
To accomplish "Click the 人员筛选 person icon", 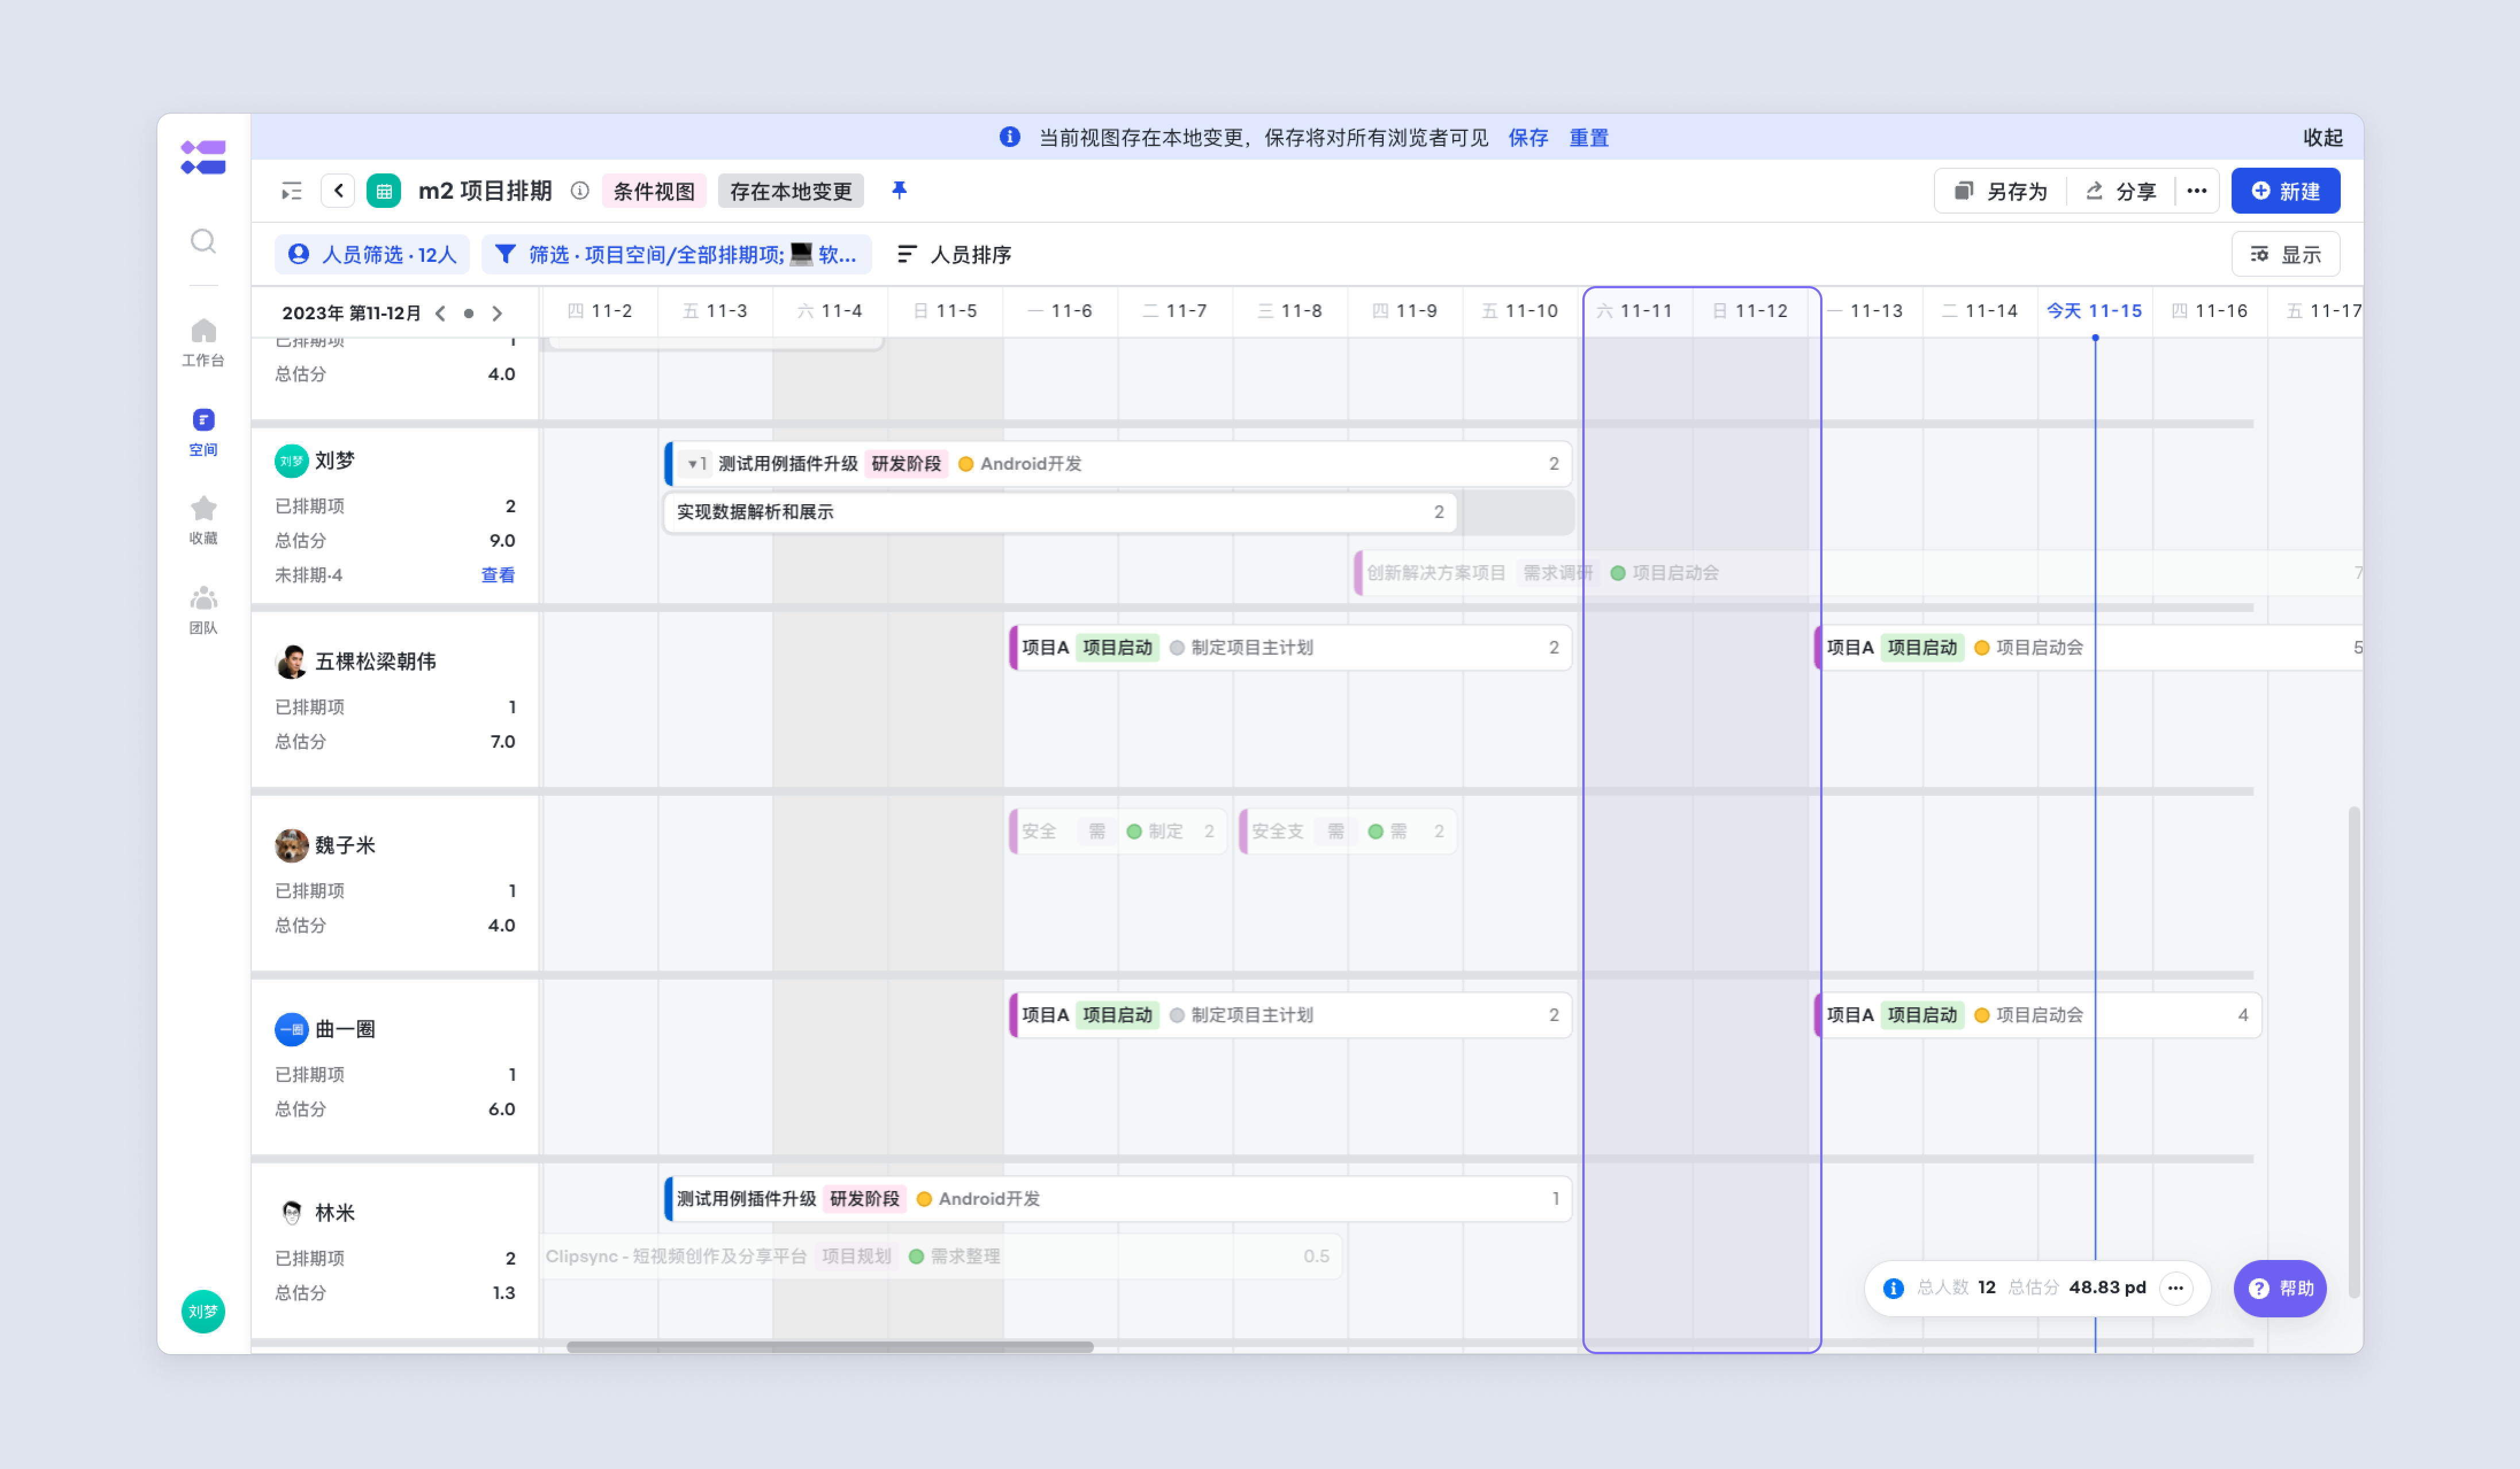I will pos(298,254).
